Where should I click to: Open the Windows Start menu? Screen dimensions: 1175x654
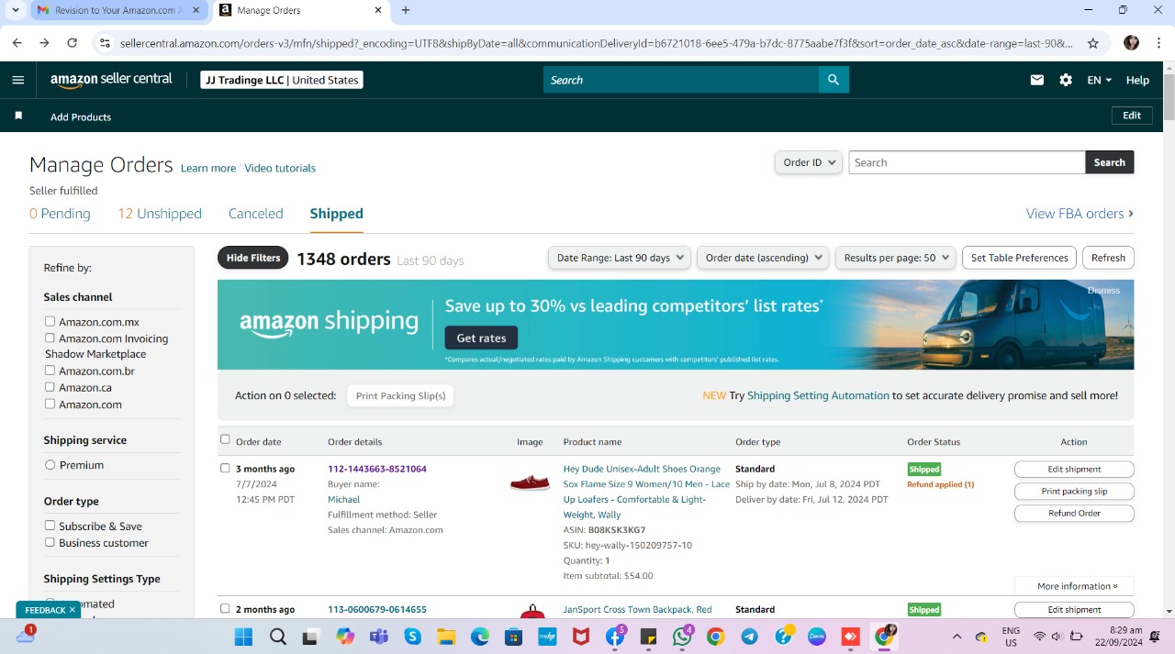(x=243, y=637)
